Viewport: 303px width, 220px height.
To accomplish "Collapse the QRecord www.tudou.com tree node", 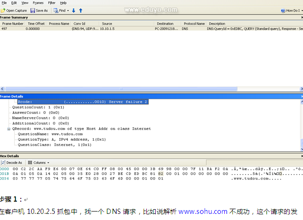I will tap(8, 129).
